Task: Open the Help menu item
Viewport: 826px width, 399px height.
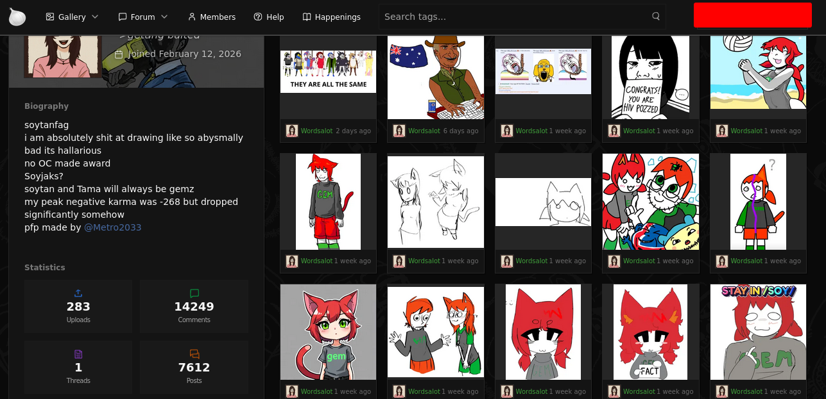Action: click(268, 17)
